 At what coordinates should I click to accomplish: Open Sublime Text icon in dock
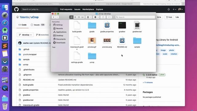[x=5, y=46]
